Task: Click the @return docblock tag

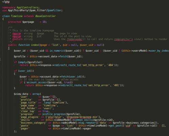Action: 17,39
